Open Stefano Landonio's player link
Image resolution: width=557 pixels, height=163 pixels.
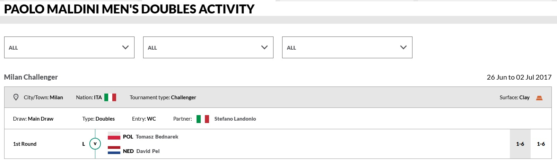(235, 119)
